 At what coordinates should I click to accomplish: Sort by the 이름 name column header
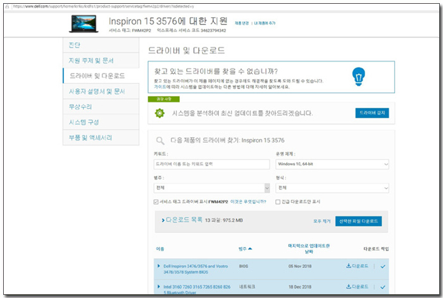[160, 249]
